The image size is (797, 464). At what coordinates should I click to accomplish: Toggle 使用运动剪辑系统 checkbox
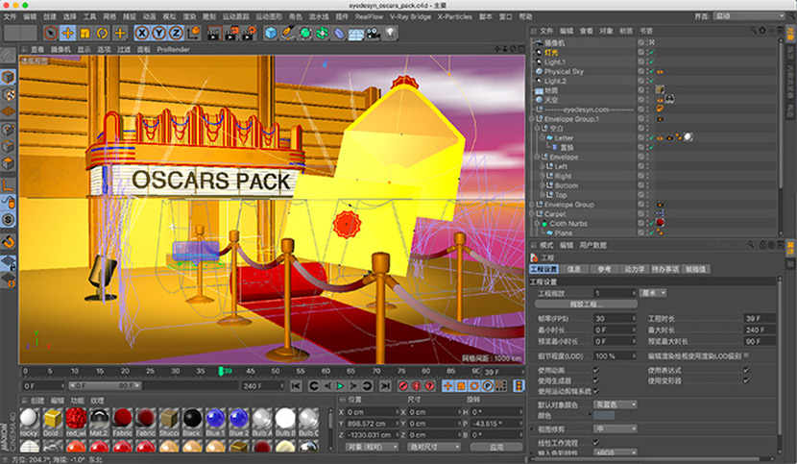(595, 391)
